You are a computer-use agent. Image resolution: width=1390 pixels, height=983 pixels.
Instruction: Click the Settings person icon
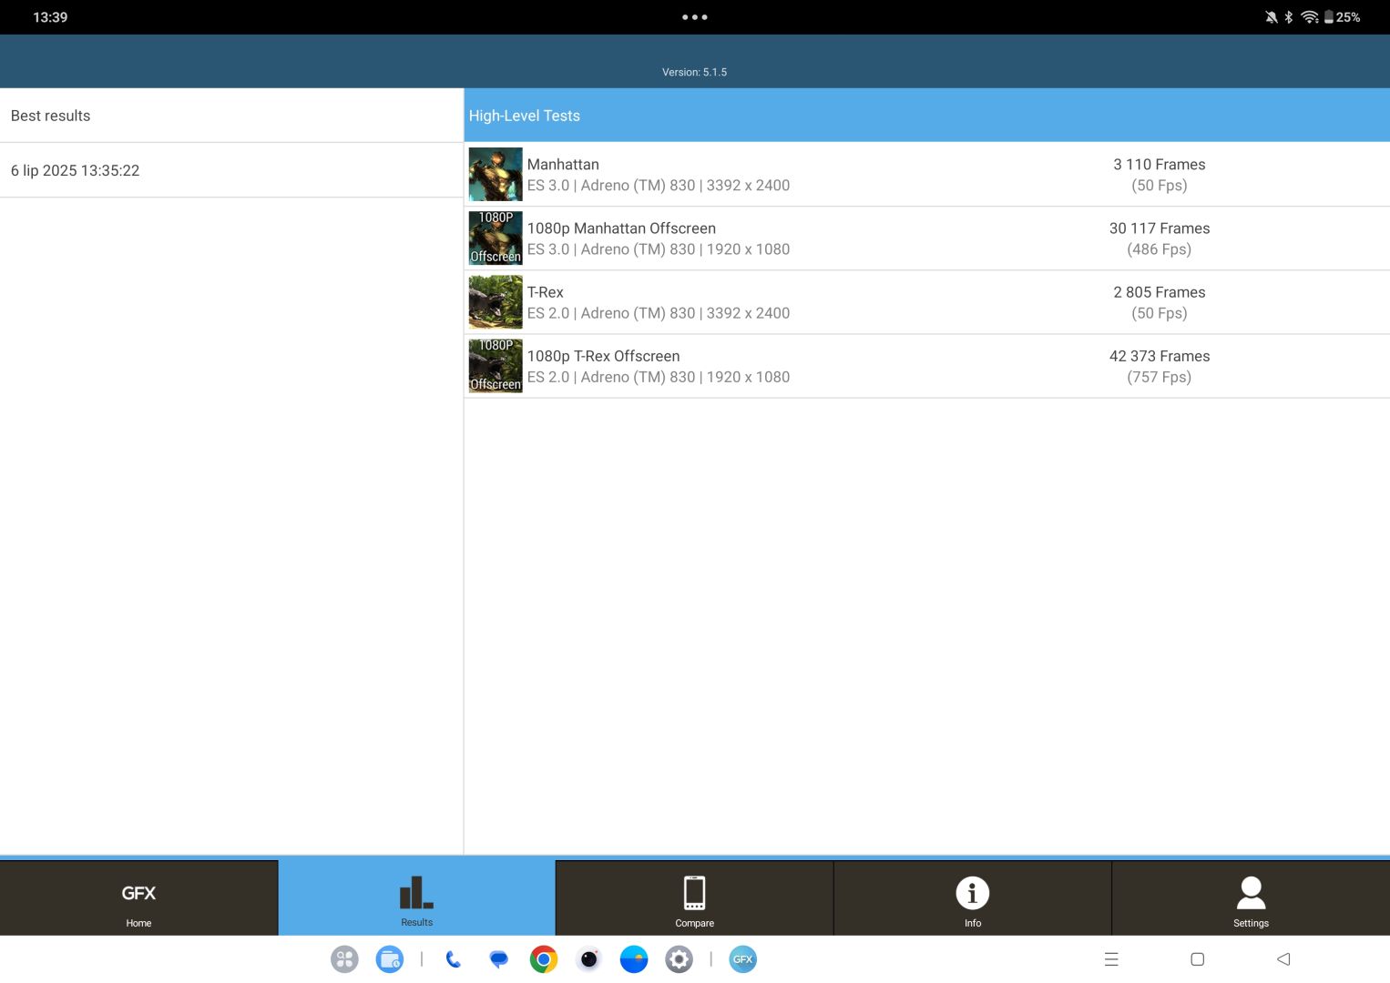click(x=1252, y=893)
